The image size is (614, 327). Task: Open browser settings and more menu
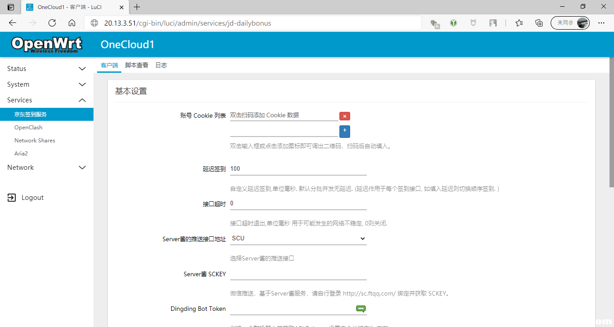(x=601, y=23)
